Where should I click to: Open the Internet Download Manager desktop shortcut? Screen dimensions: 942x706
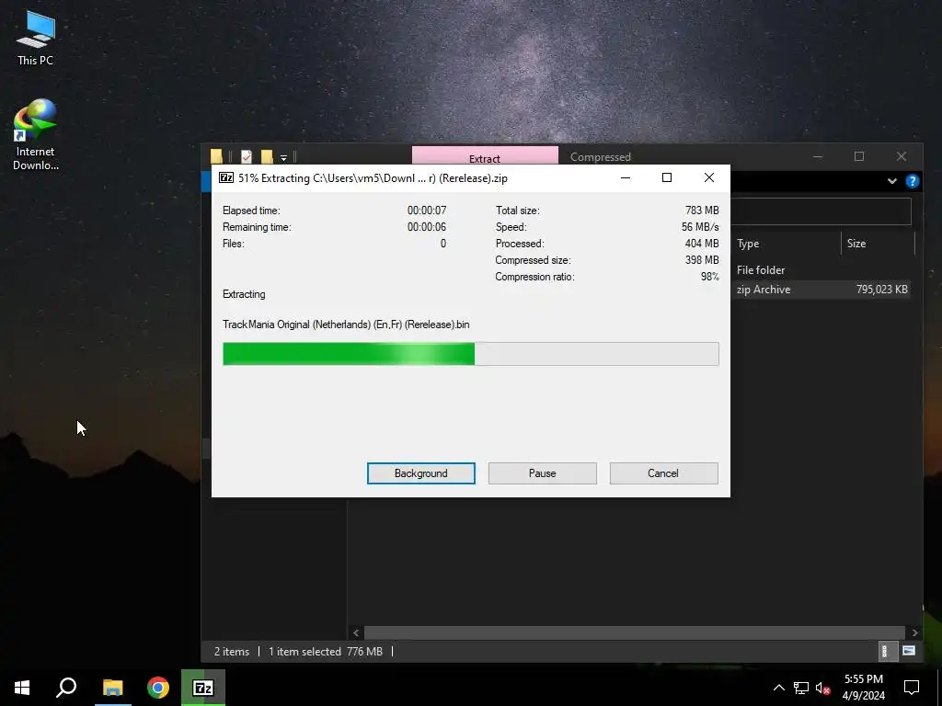(x=36, y=134)
